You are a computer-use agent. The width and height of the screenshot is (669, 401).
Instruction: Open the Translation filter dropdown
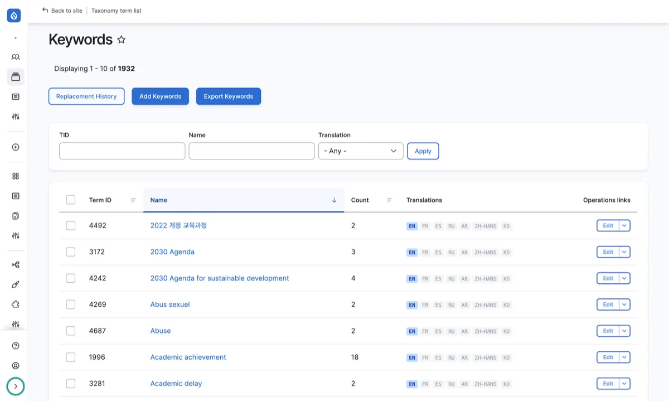click(361, 151)
